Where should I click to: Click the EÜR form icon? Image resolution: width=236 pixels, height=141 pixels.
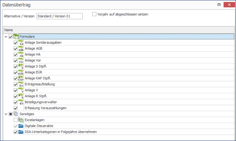tap(21, 72)
